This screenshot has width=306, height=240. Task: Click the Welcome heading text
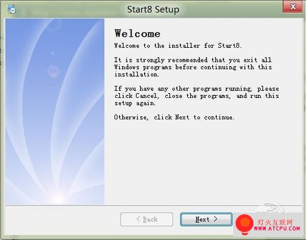click(138, 34)
